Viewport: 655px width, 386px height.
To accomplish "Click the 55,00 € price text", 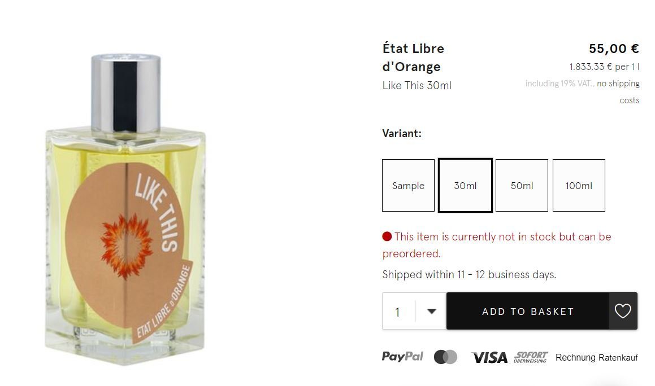I will tap(614, 49).
